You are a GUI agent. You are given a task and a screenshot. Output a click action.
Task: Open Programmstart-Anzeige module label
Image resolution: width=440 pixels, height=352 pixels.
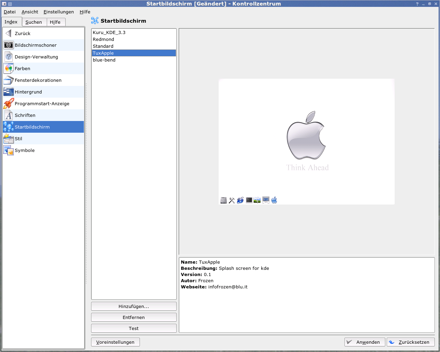coord(42,103)
